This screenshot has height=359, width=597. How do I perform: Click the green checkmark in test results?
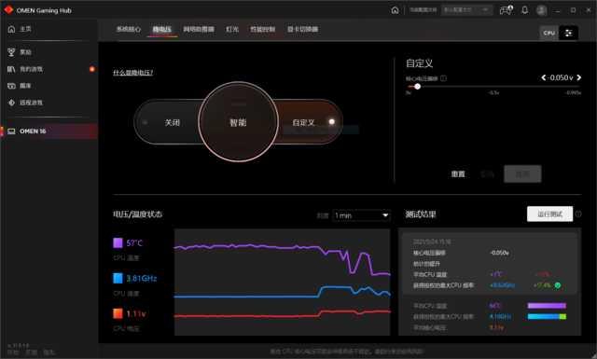[x=558, y=285]
